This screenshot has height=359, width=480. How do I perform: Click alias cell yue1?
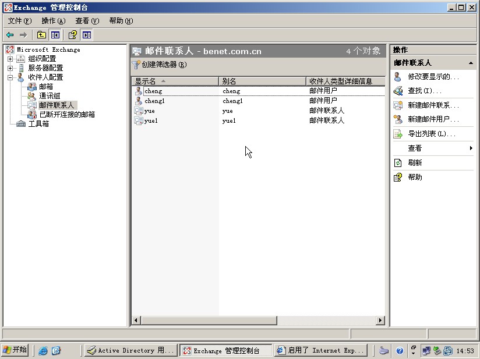229,121
